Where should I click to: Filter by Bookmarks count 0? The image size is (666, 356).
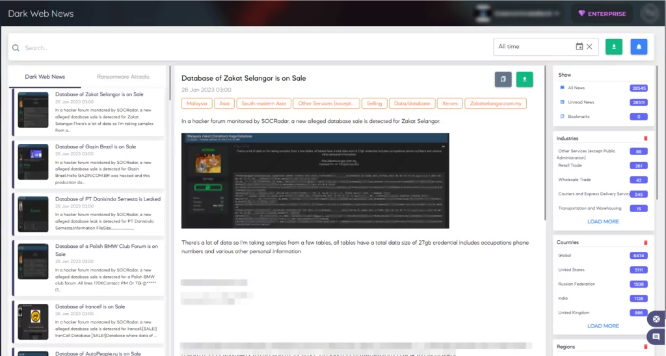coord(639,117)
